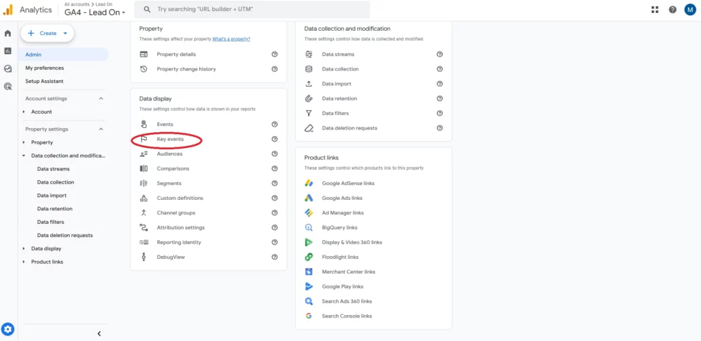Viewport: 701px width, 341px height.
Task: Click the Analytics search field
Action: click(x=252, y=10)
